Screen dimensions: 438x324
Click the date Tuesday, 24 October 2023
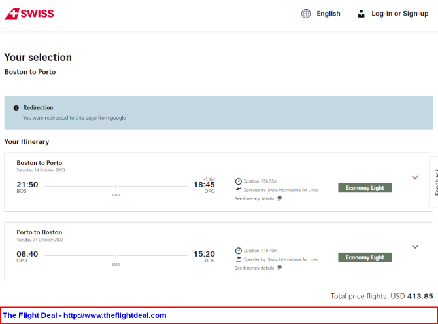pyautogui.click(x=40, y=240)
